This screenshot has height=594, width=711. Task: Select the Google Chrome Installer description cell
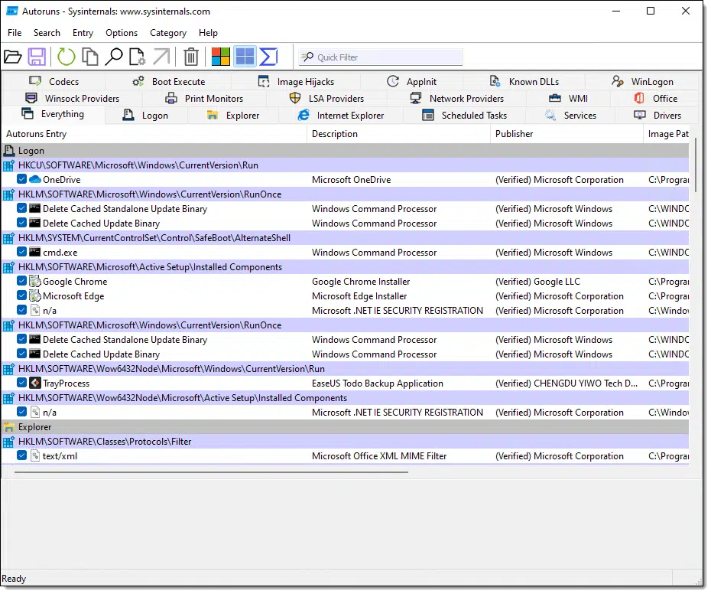[x=361, y=282]
